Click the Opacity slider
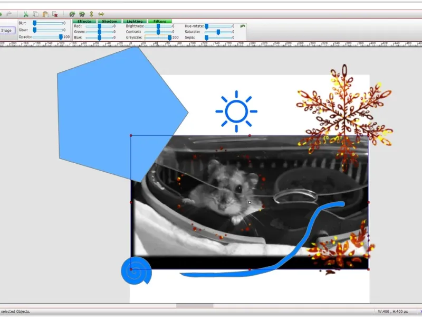 (48, 37)
